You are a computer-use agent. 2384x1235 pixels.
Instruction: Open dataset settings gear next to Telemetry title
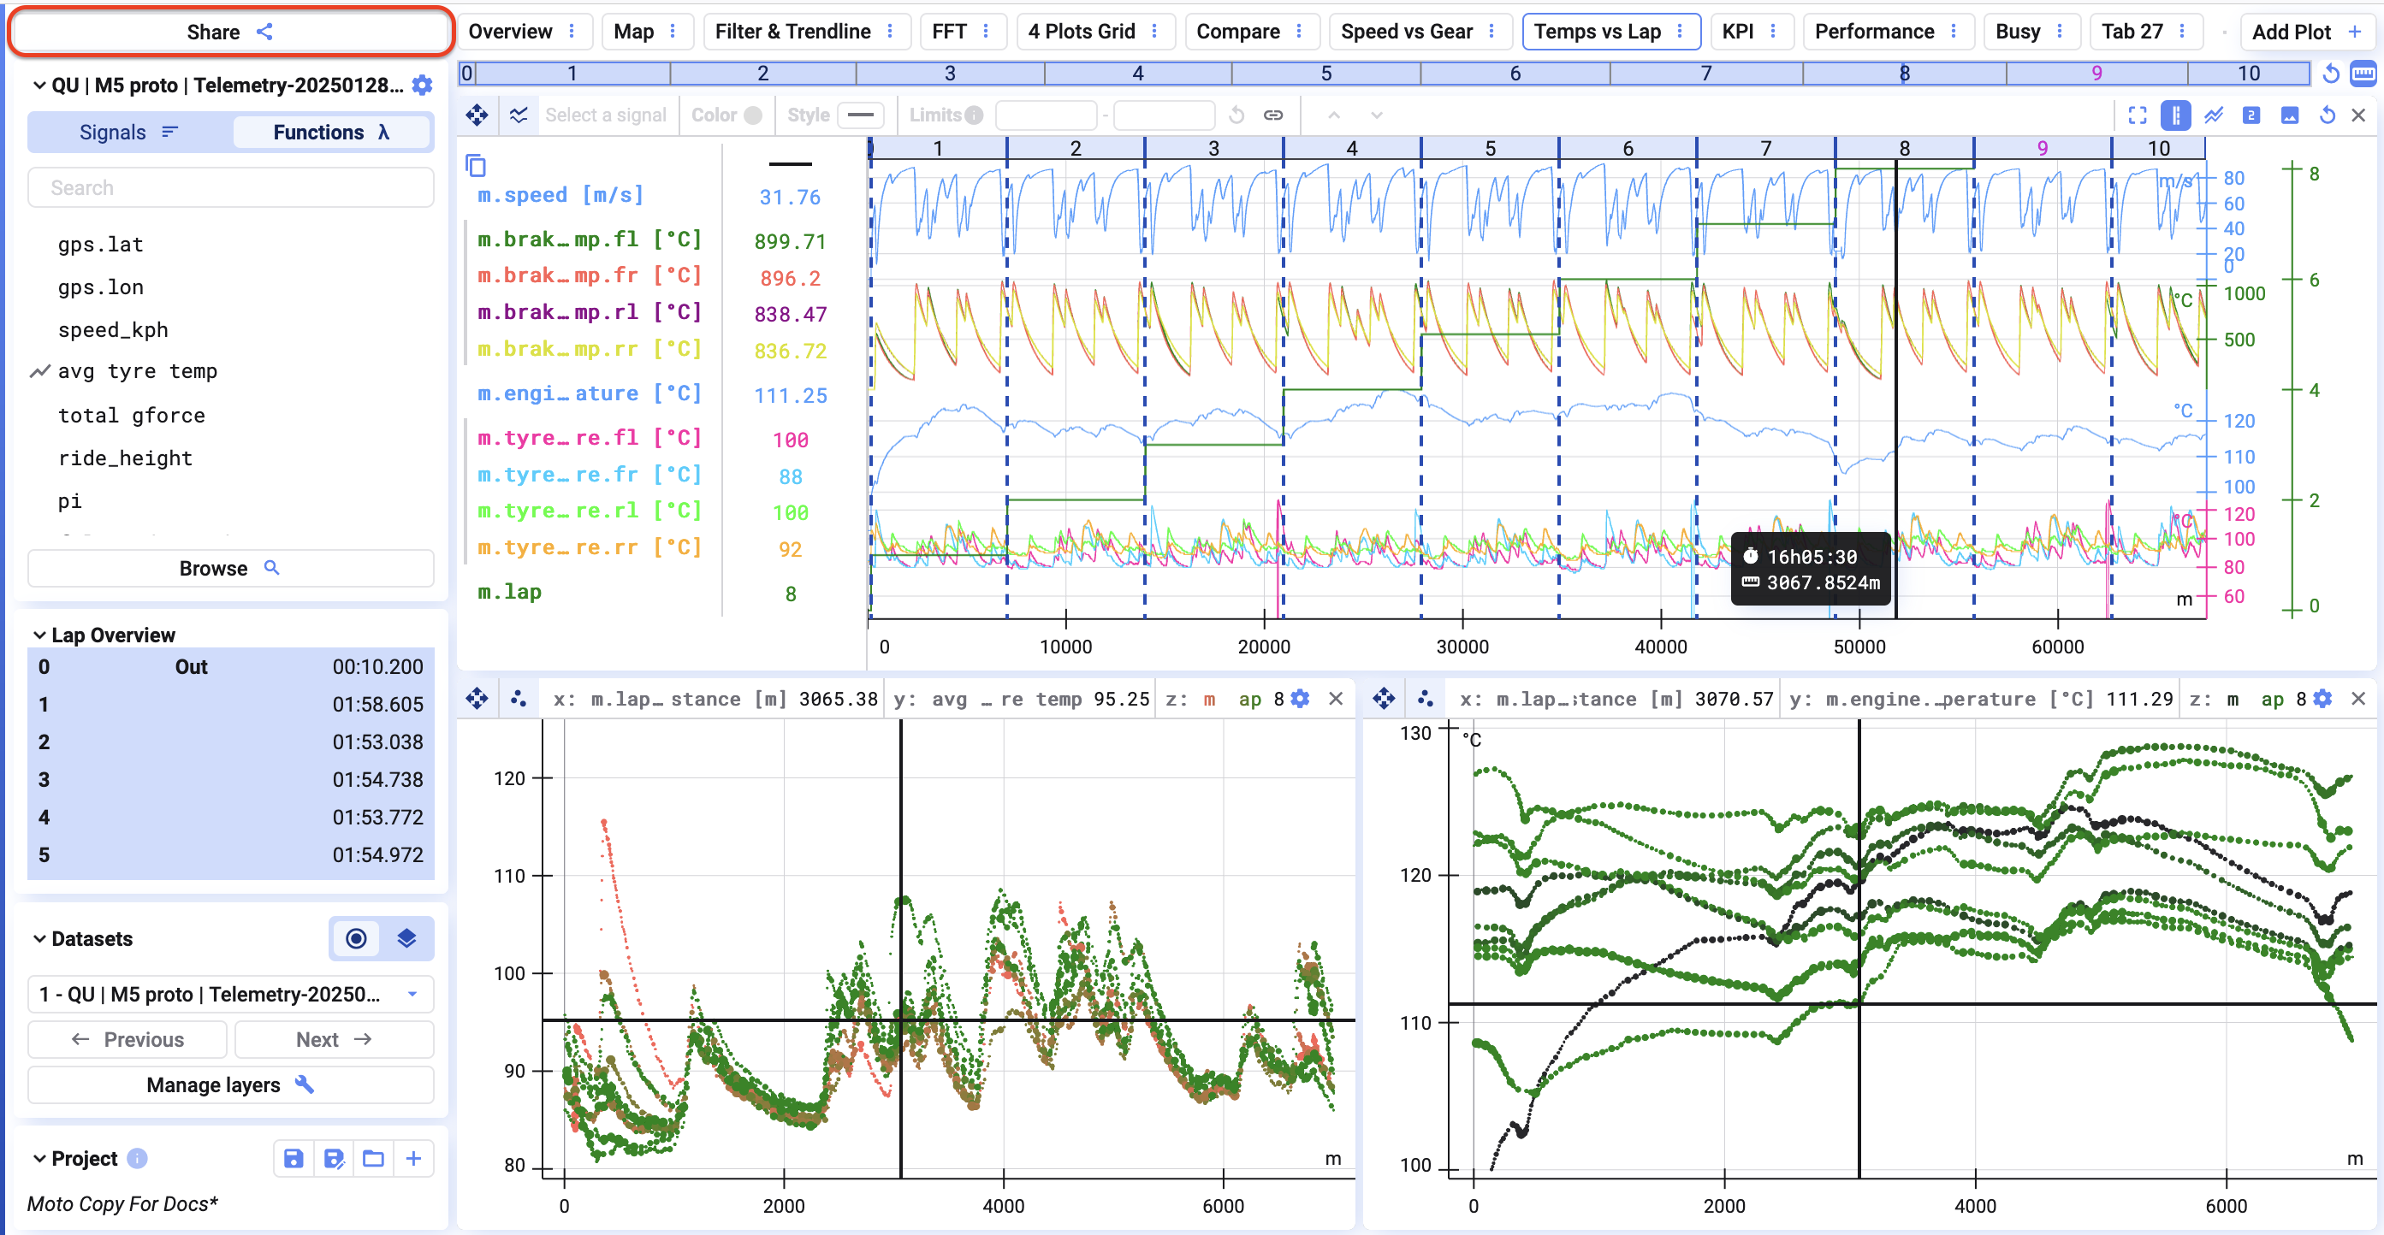[422, 86]
